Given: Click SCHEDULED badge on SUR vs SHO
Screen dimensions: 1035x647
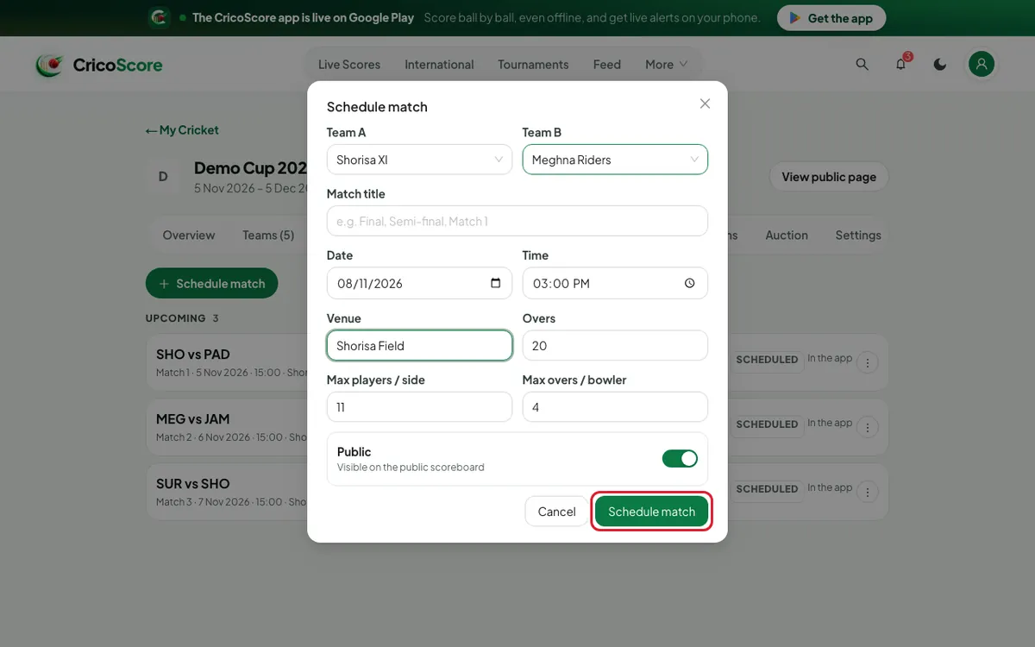Looking at the screenshot, I should [x=767, y=489].
